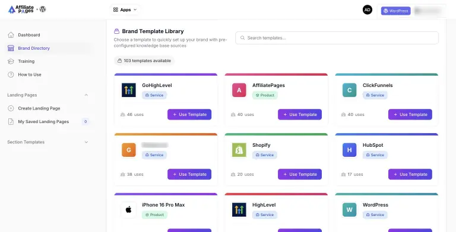Viewport: 456px width, 232px height.
Task: Click the How to Use question icon
Action: 11,75
